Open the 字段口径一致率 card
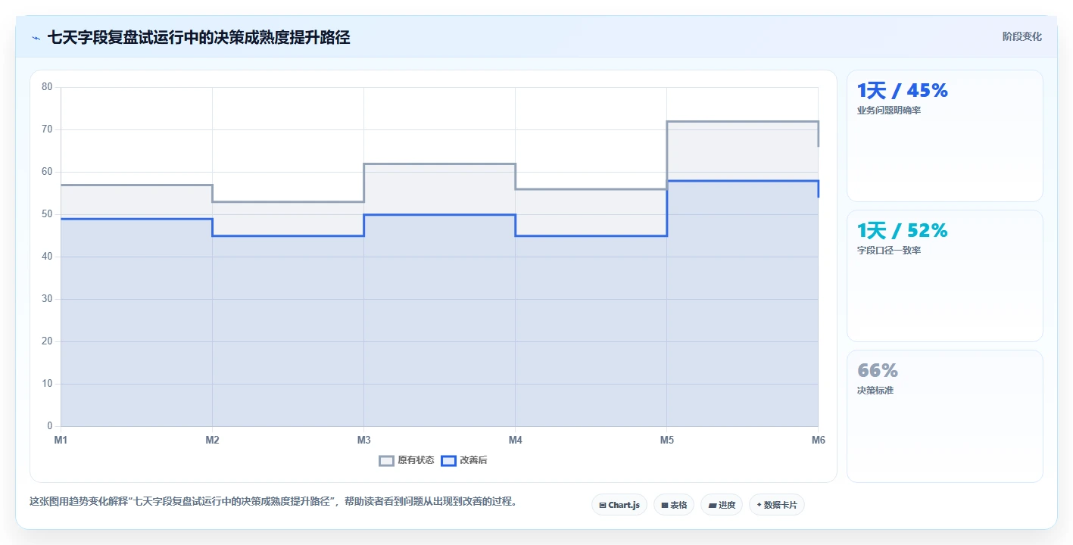This screenshot has height=545, width=1073. click(945, 276)
